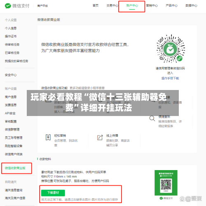The height and width of the screenshot is (206, 206).
Task: Open 待审核任务 in the sidebar
Action: coord(12,45)
